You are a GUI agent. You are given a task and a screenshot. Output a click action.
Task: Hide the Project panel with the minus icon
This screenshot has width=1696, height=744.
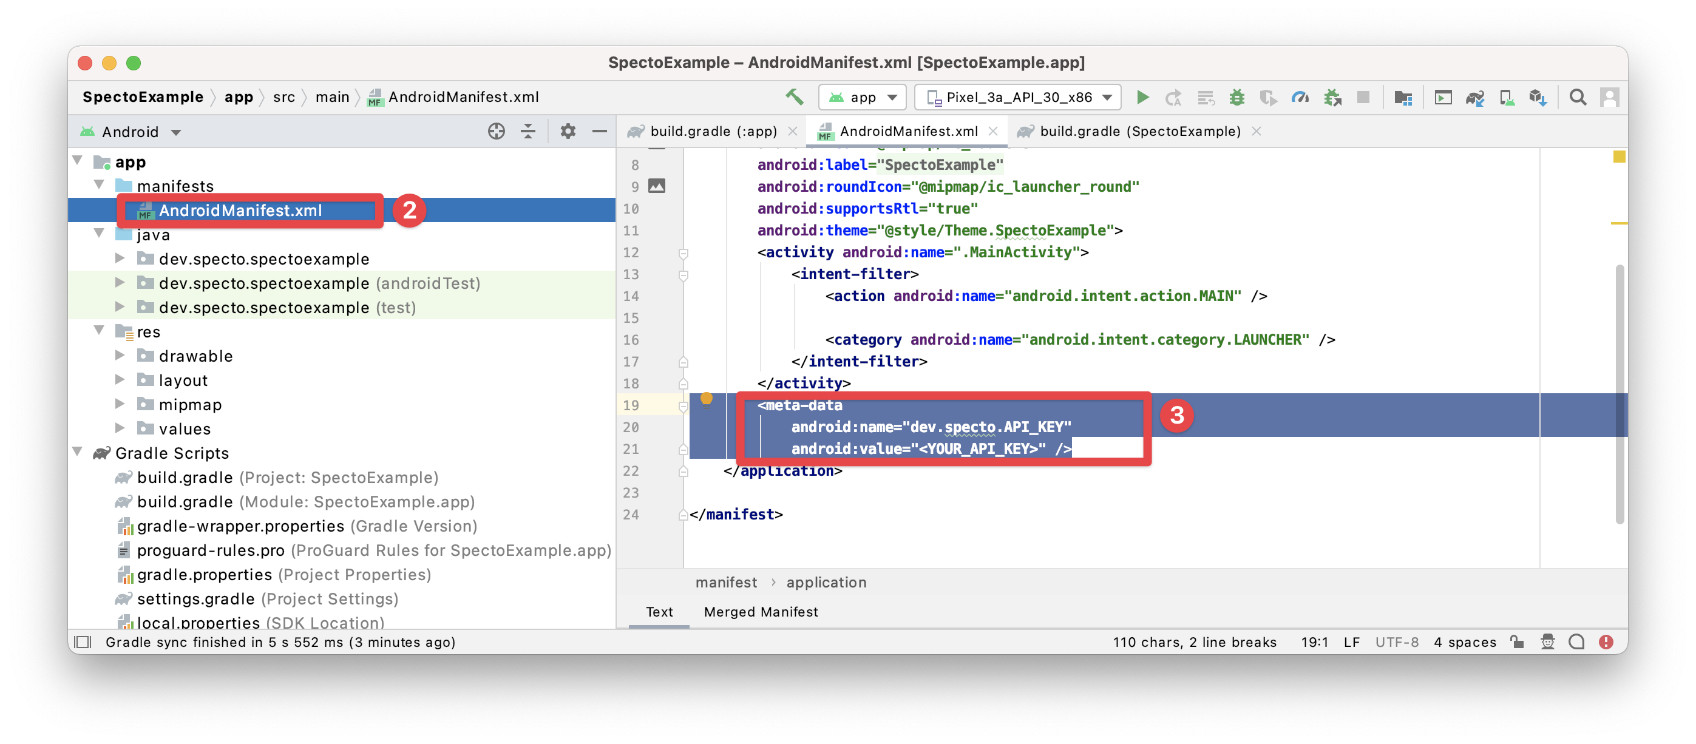599,132
